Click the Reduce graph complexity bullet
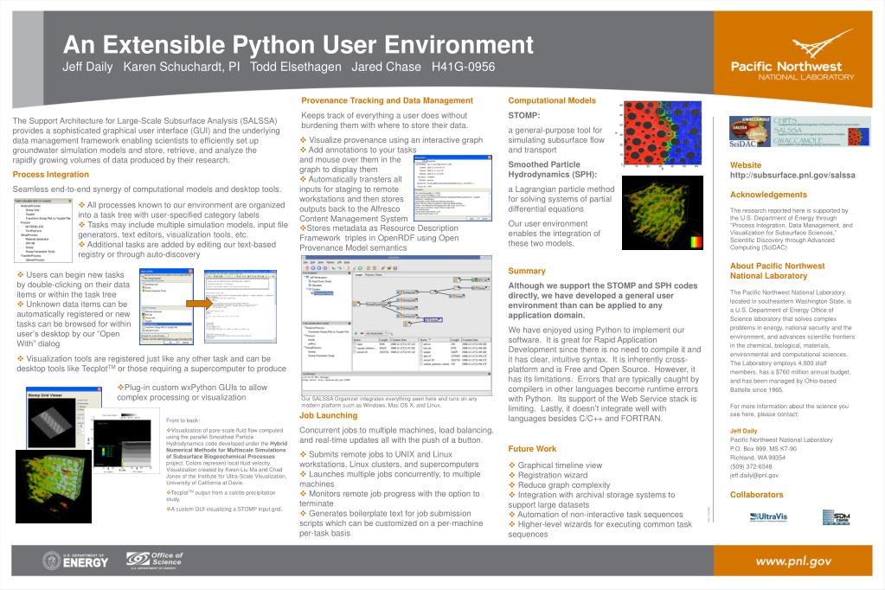The width and height of the screenshot is (885, 590). pos(560,485)
